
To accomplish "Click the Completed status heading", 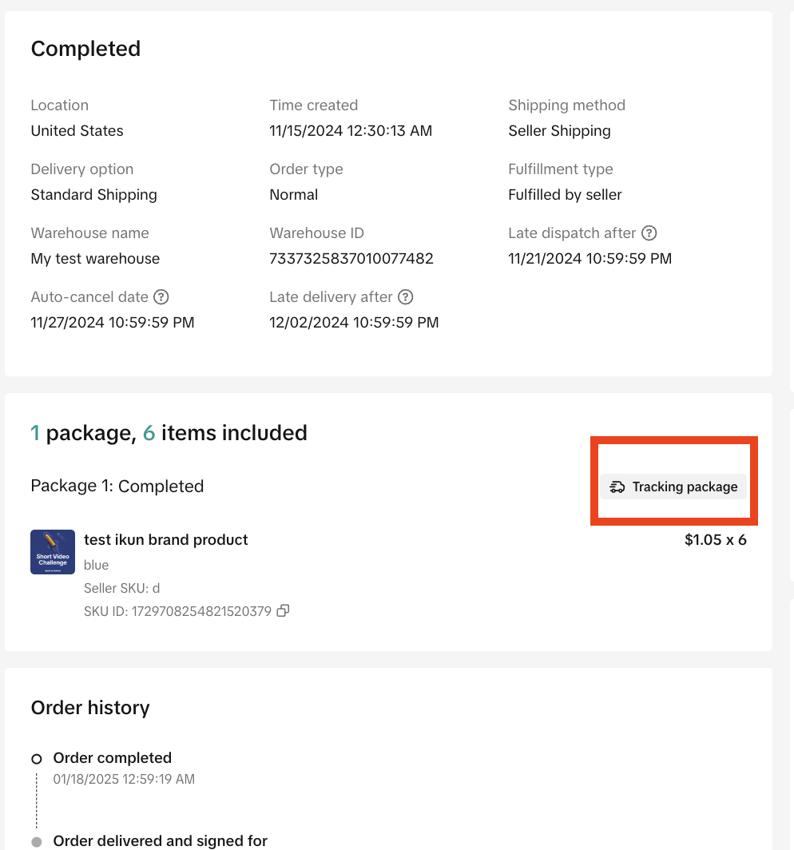I will point(85,49).
